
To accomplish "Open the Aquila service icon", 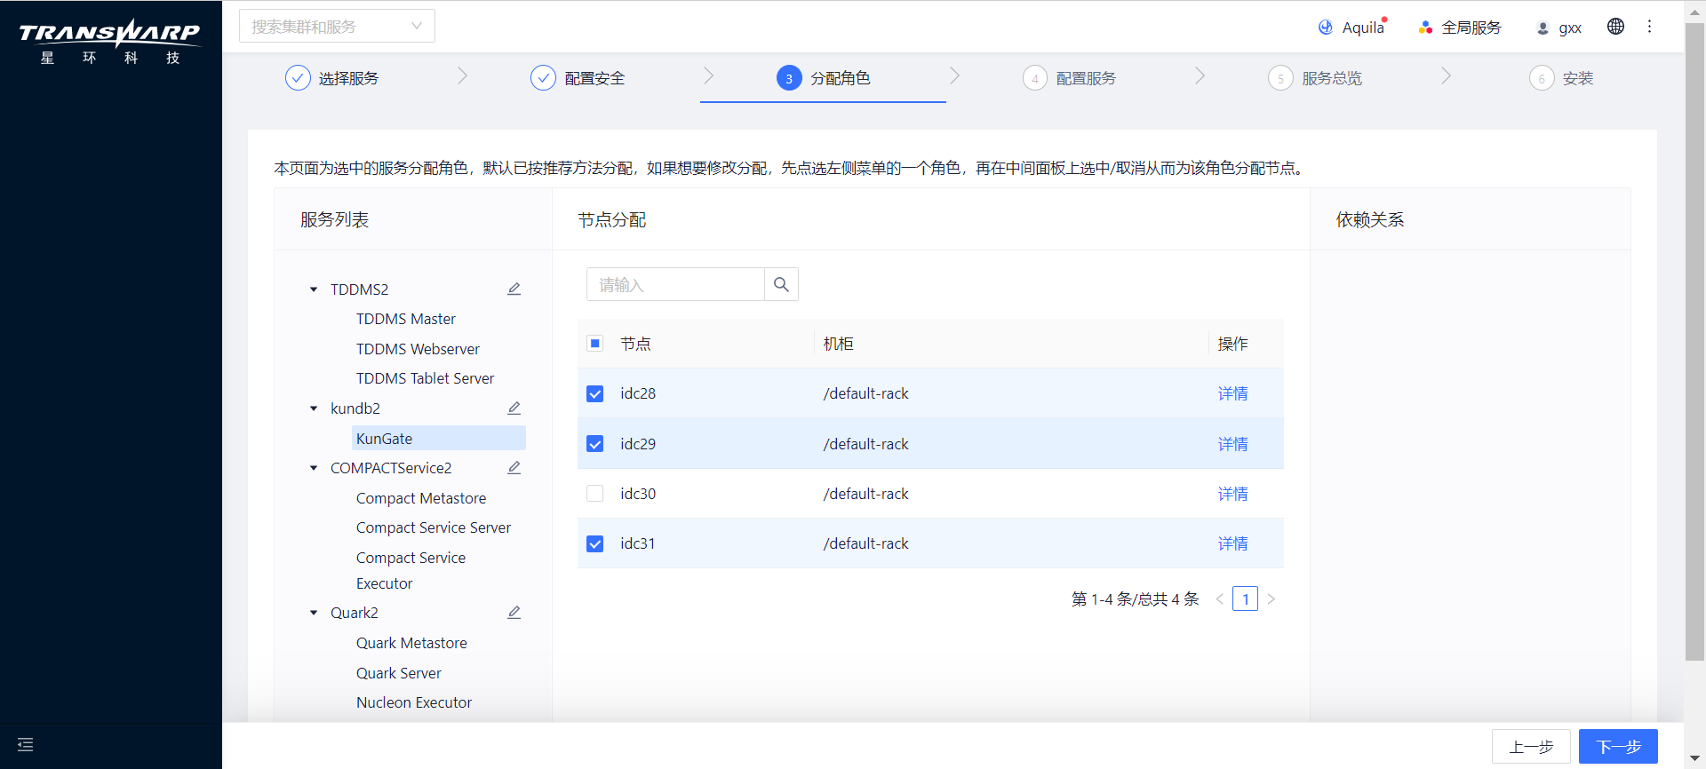I will (x=1325, y=28).
